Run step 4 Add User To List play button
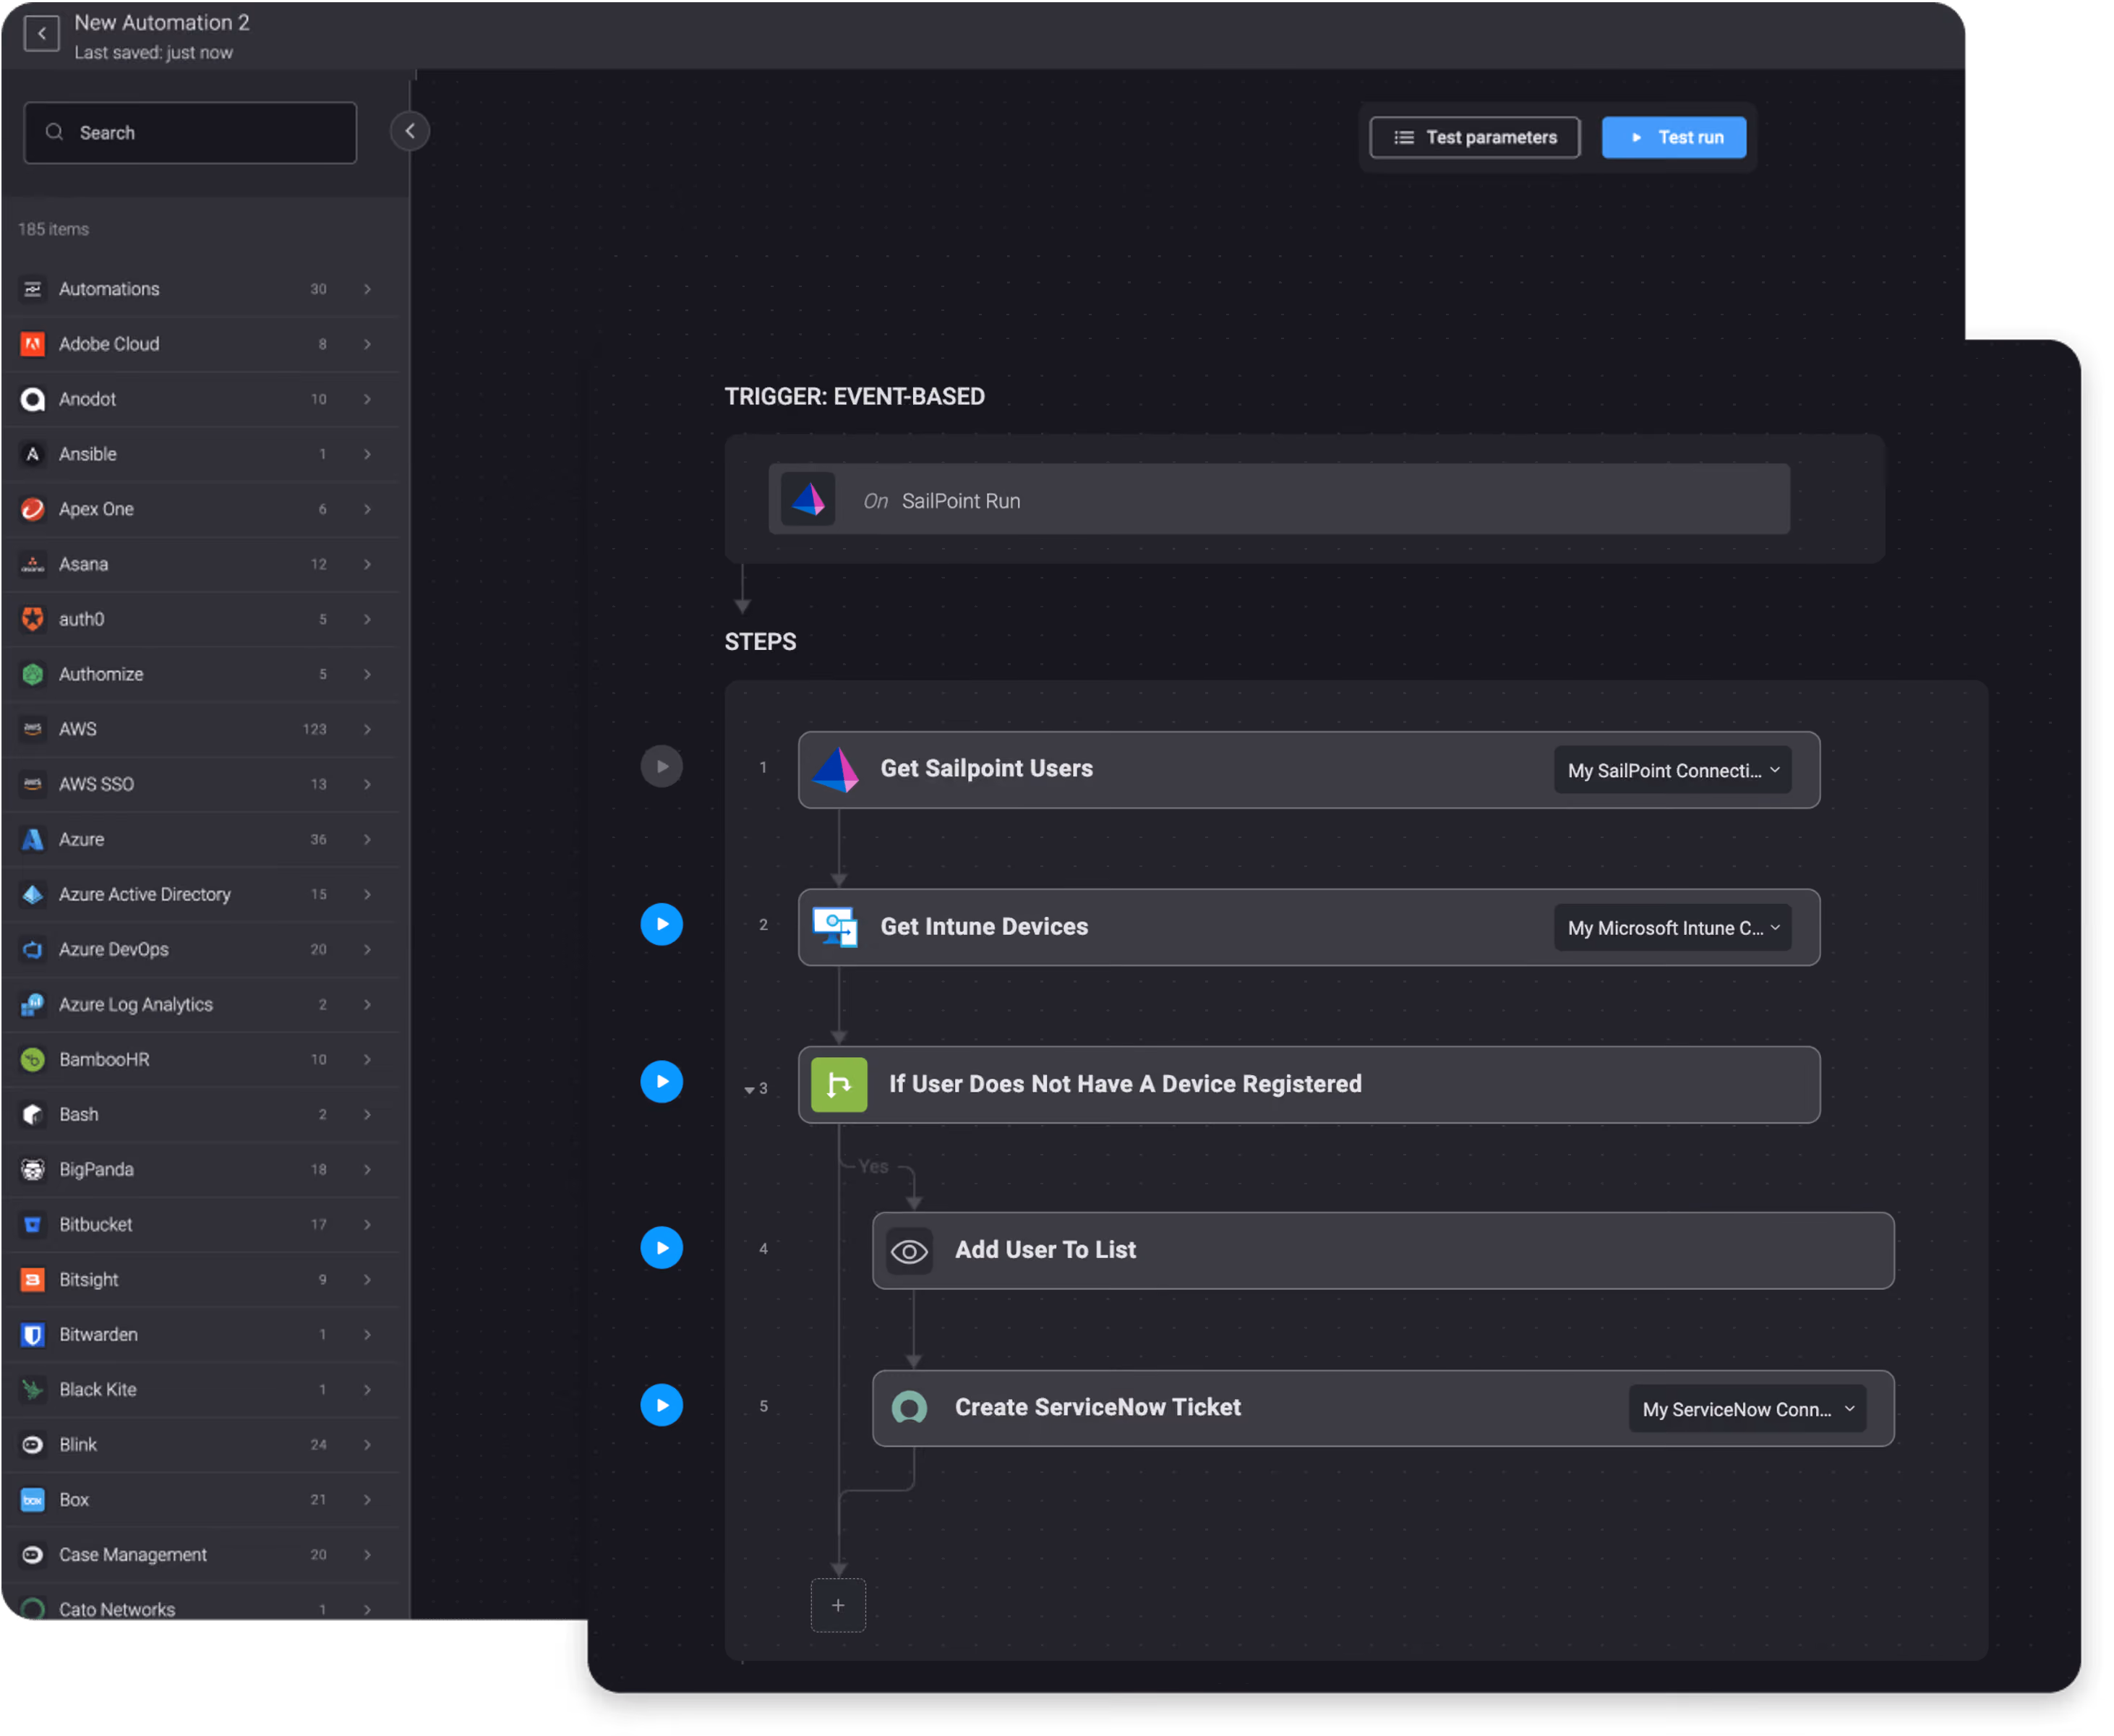The height and width of the screenshot is (1736, 2114). pos(662,1247)
